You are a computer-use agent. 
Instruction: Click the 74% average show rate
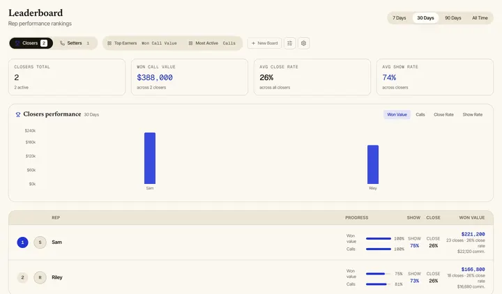pyautogui.click(x=389, y=77)
